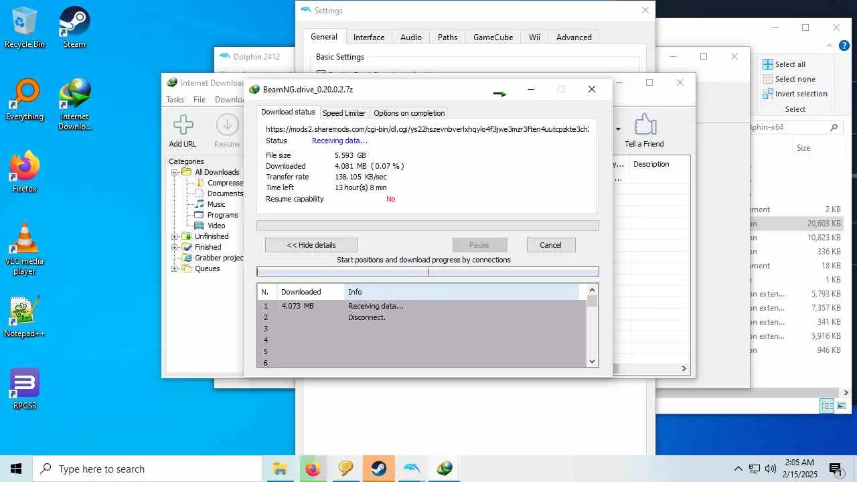The width and height of the screenshot is (857, 482).
Task: Select the Music category
Action: 216,204
